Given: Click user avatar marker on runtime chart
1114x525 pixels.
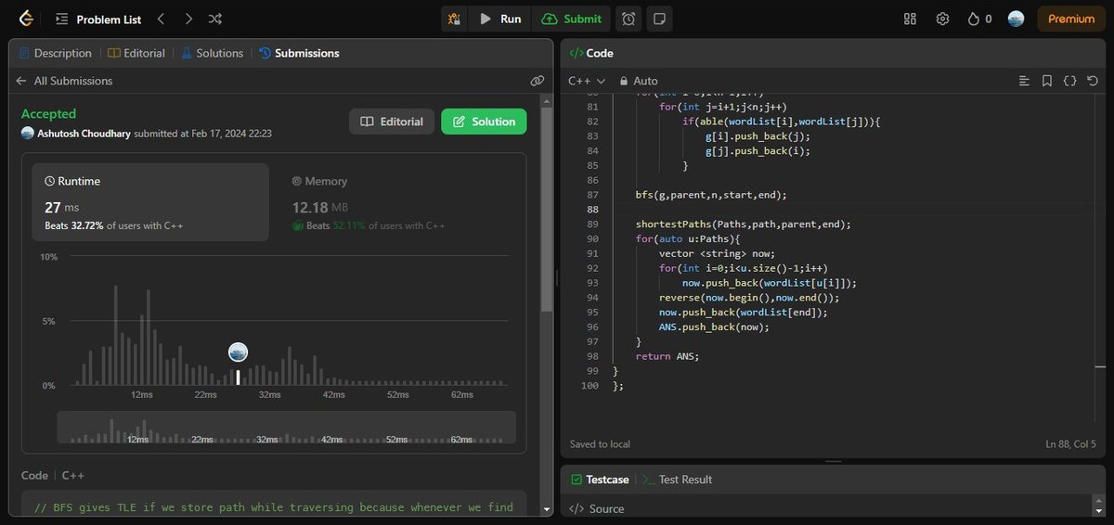Looking at the screenshot, I should [x=238, y=352].
